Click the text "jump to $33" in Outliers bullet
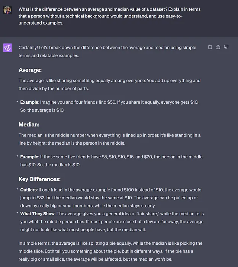The width and height of the screenshot is (238, 267). pyautogui.click(x=32, y=198)
